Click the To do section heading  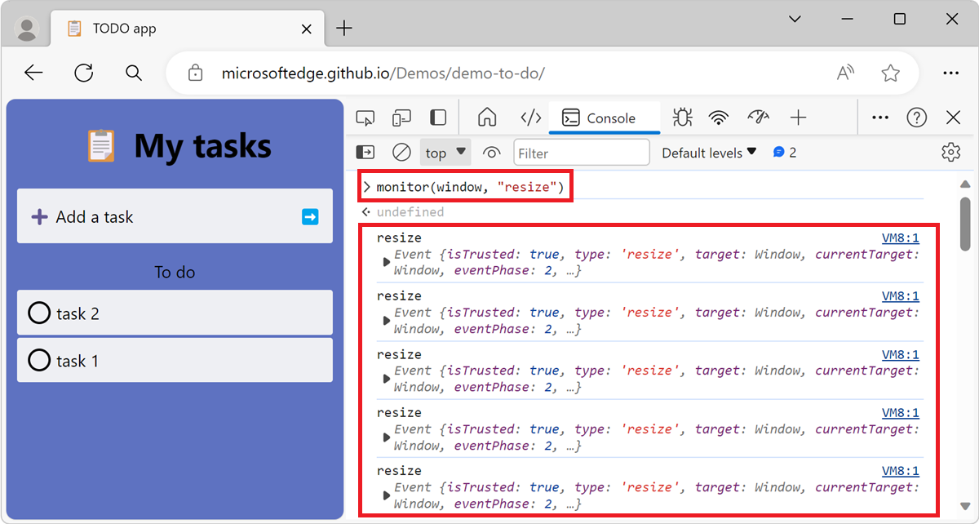click(x=175, y=272)
